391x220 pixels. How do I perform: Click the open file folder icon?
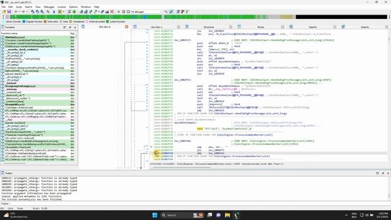click(4, 12)
